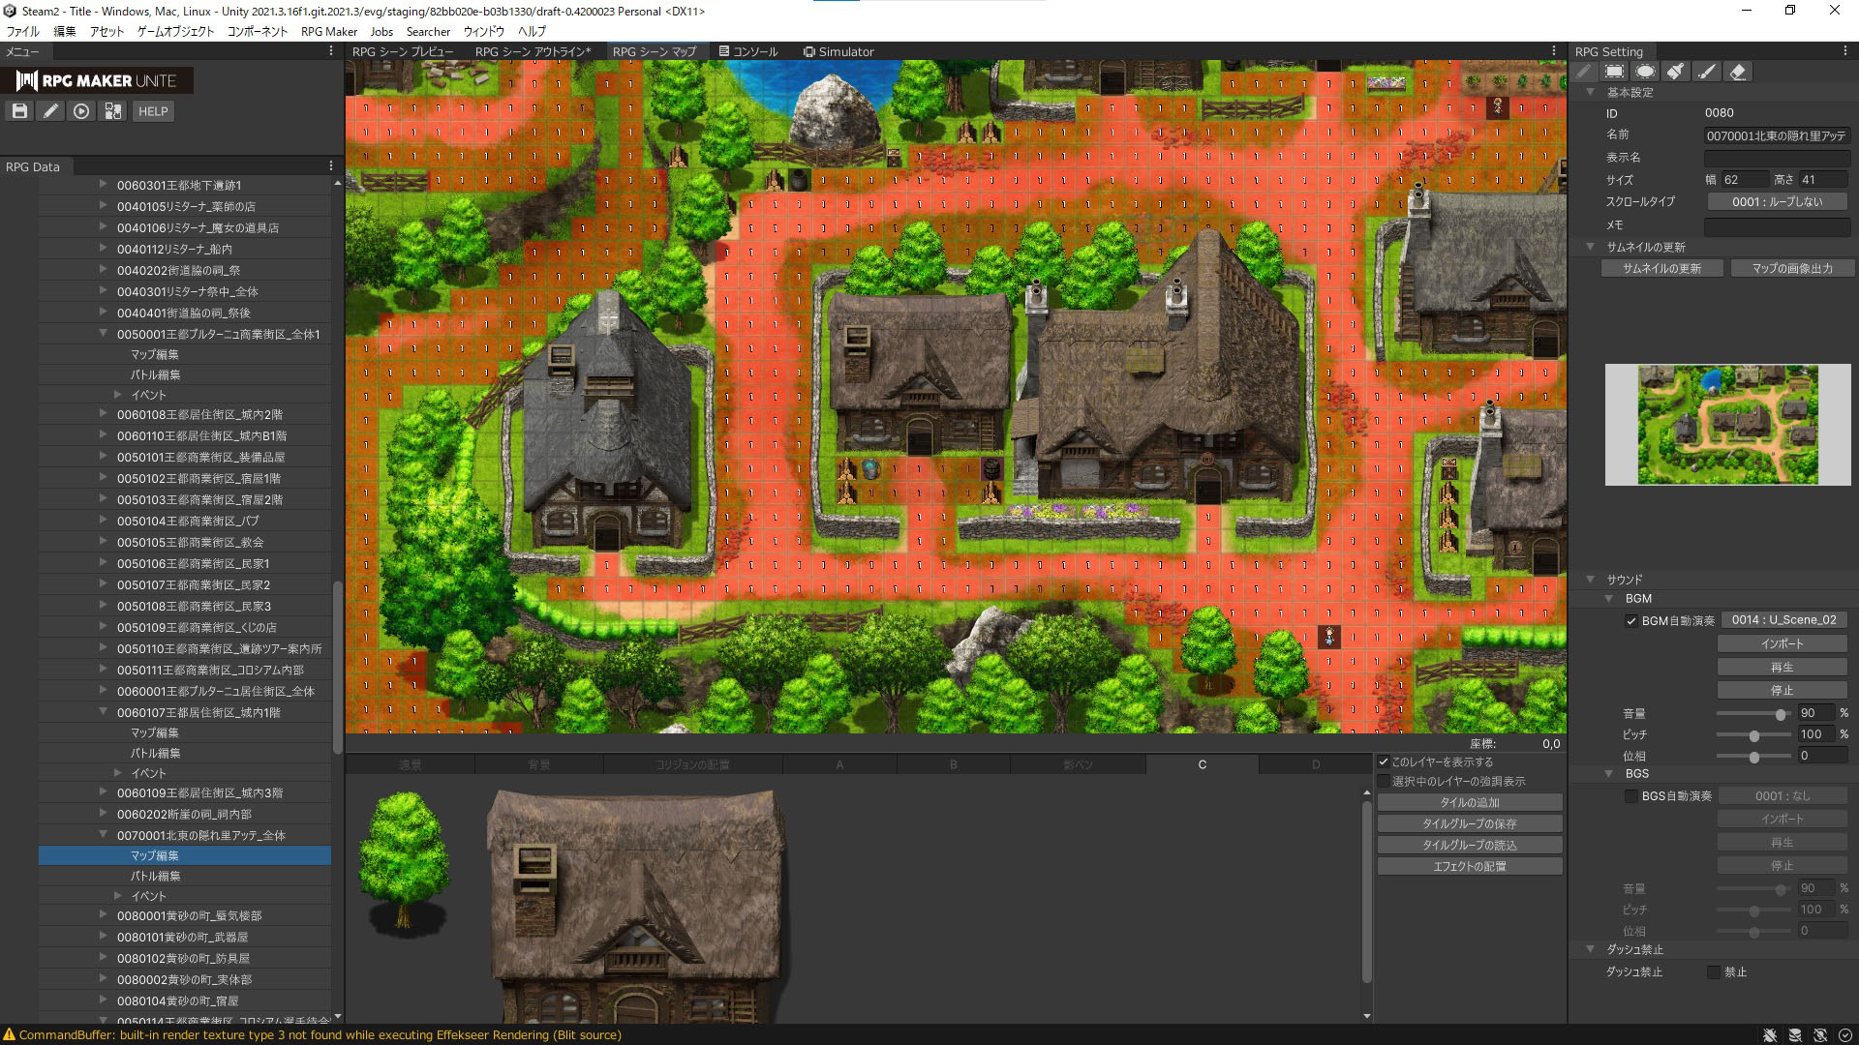Switch to the コンソール tab

(x=747, y=51)
